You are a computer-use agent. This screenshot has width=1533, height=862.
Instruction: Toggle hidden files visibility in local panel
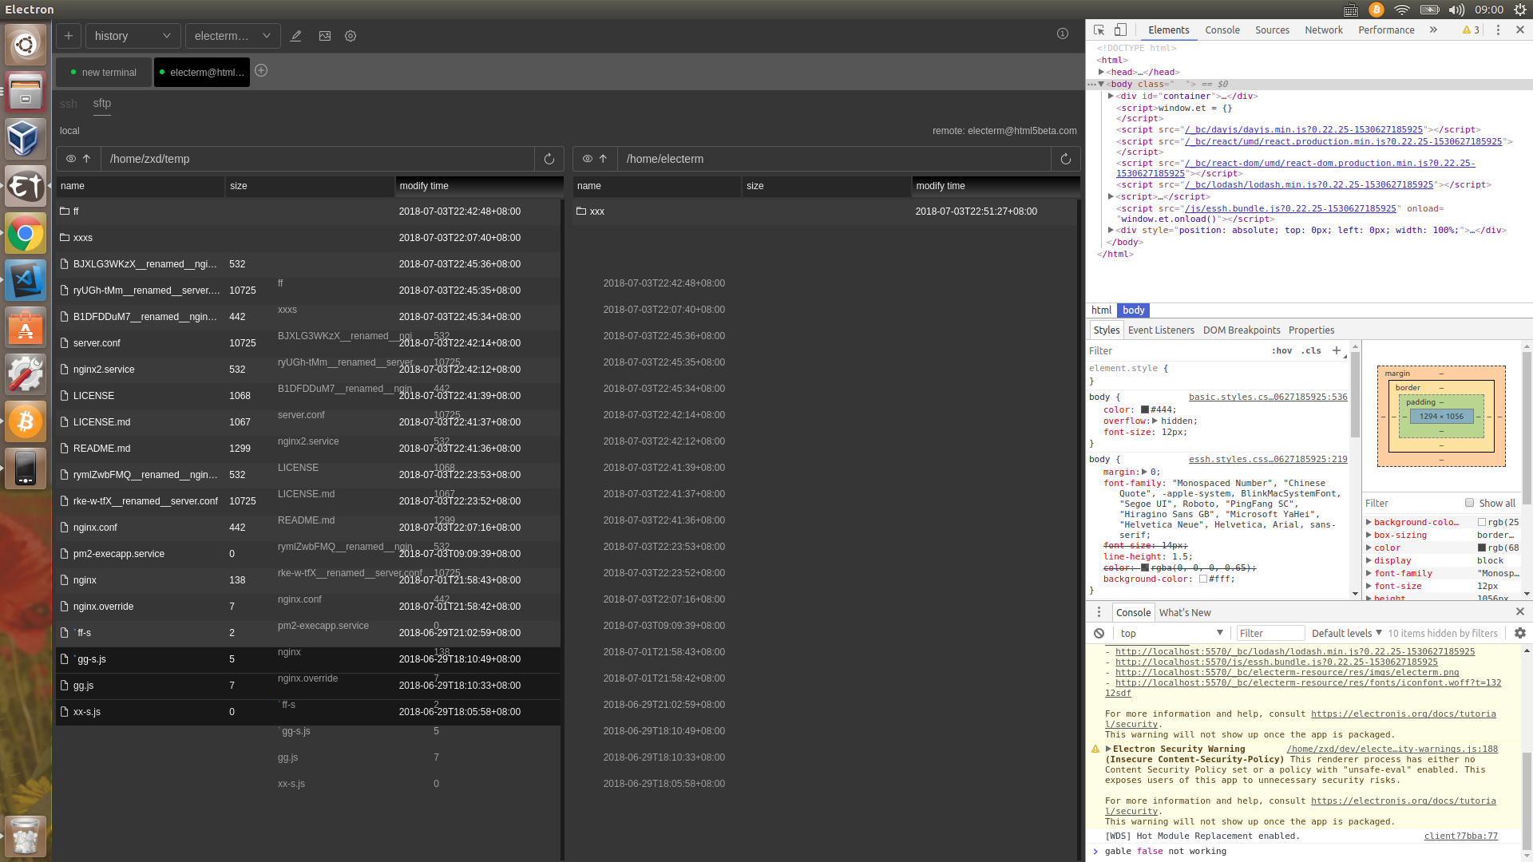pos(71,159)
